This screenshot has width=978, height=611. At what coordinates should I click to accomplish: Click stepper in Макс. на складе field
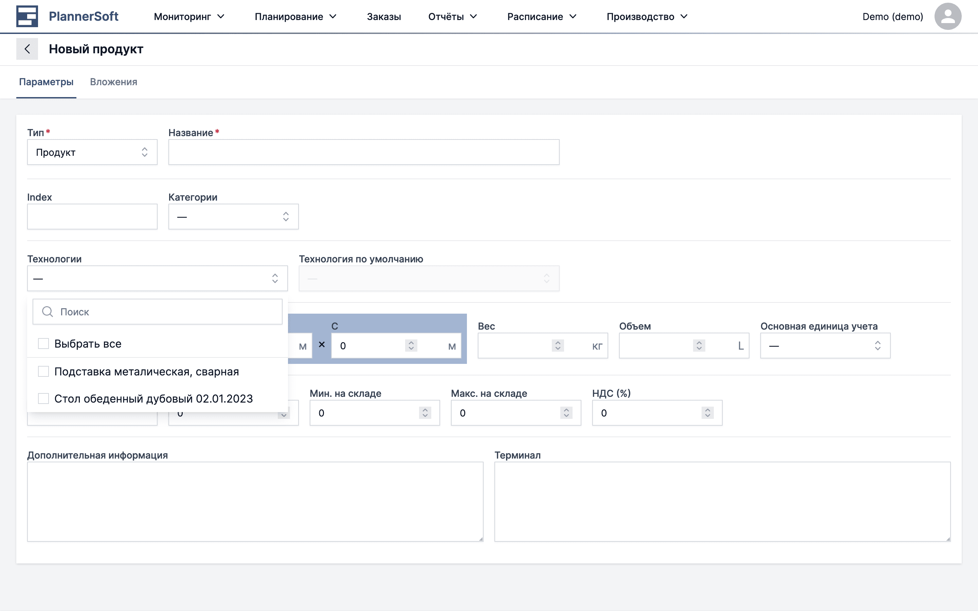tap(566, 412)
